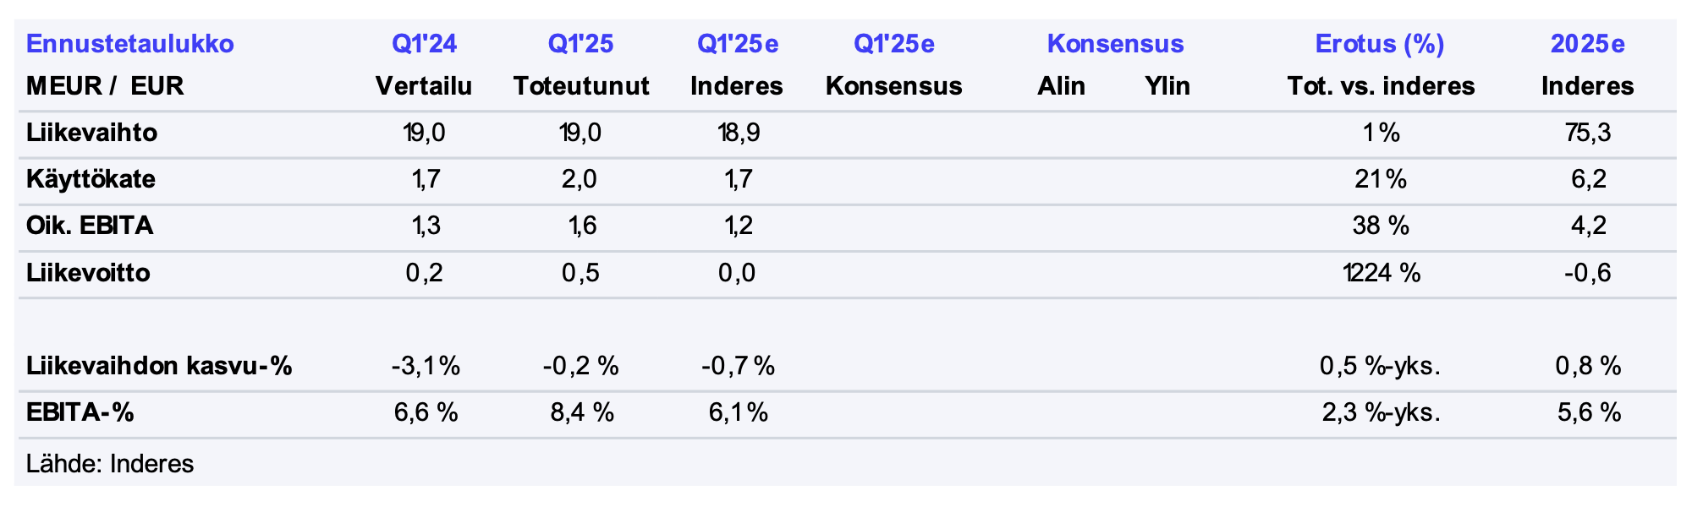1692x507 pixels.
Task: Click the 18,9 Inderes revenue estimate
Action: (737, 133)
